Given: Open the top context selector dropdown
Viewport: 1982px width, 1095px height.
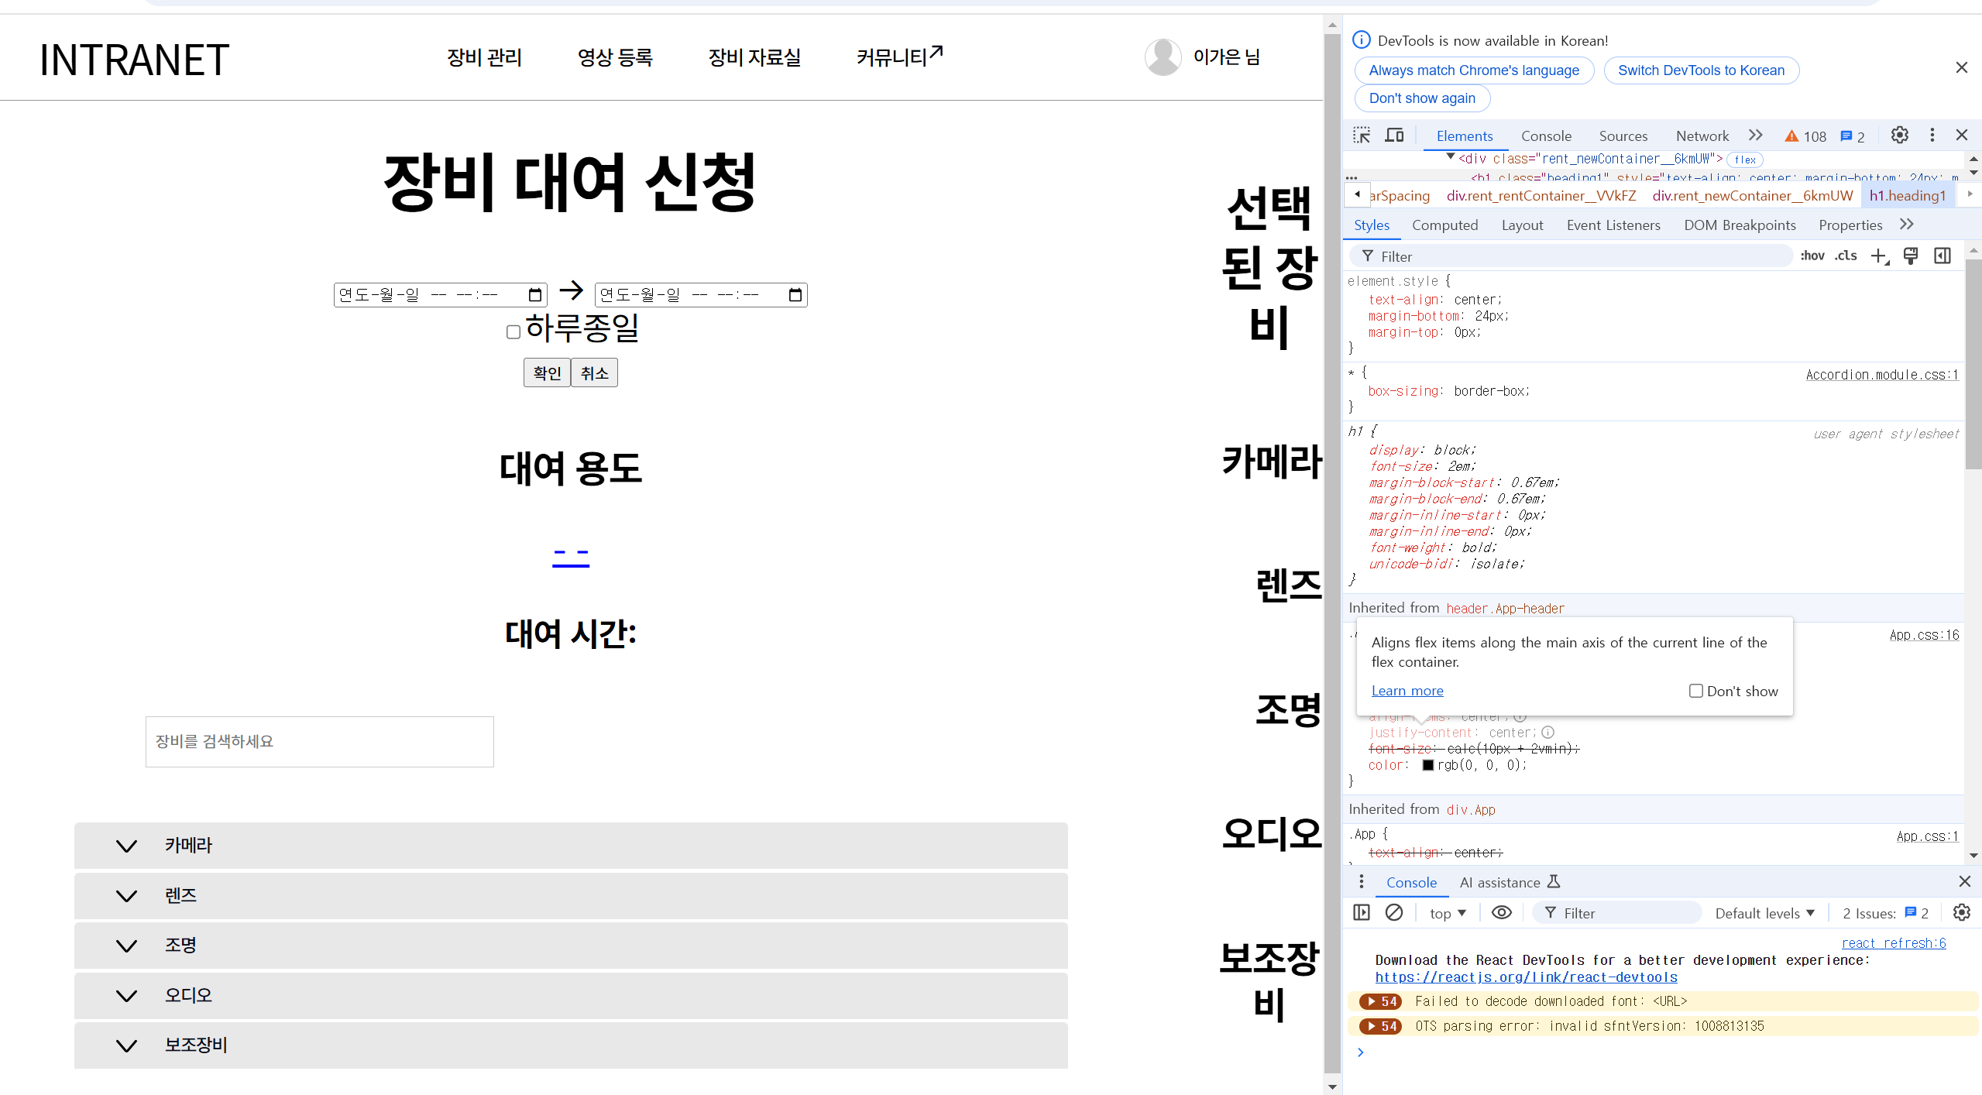Looking at the screenshot, I should point(1447,913).
